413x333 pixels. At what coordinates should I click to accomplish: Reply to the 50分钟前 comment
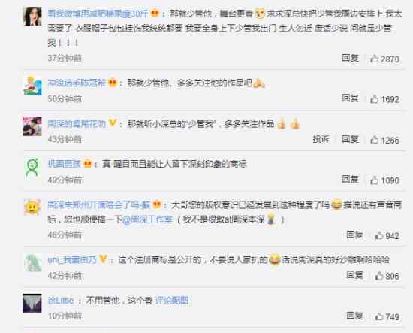(x=351, y=98)
